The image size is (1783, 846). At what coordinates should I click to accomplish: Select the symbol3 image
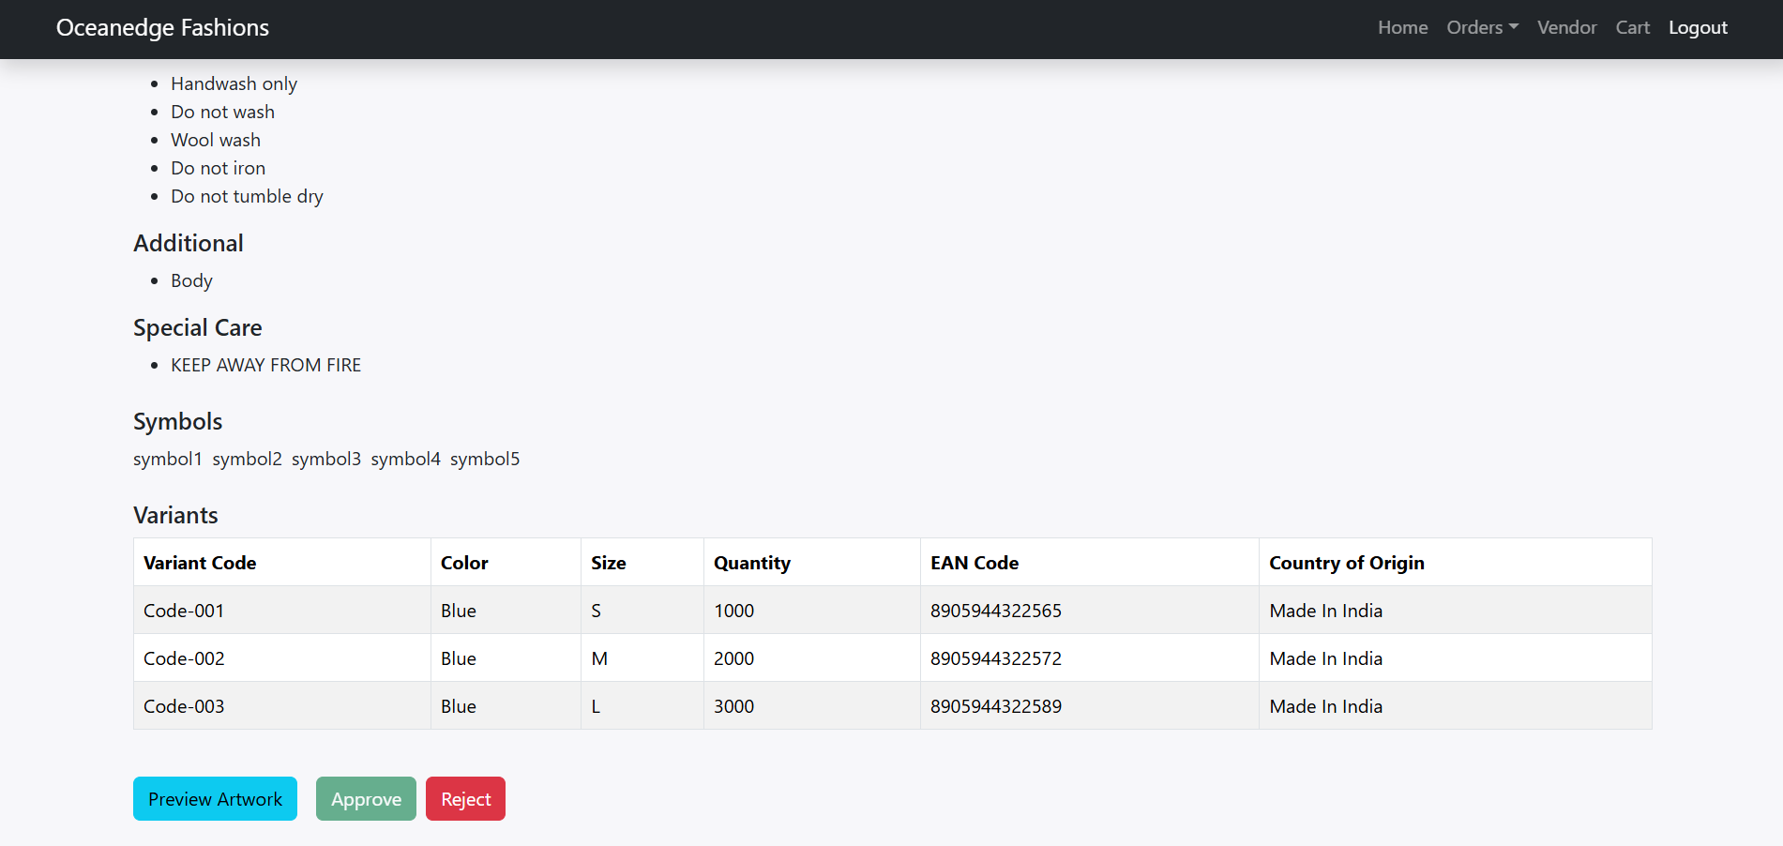coord(326,459)
